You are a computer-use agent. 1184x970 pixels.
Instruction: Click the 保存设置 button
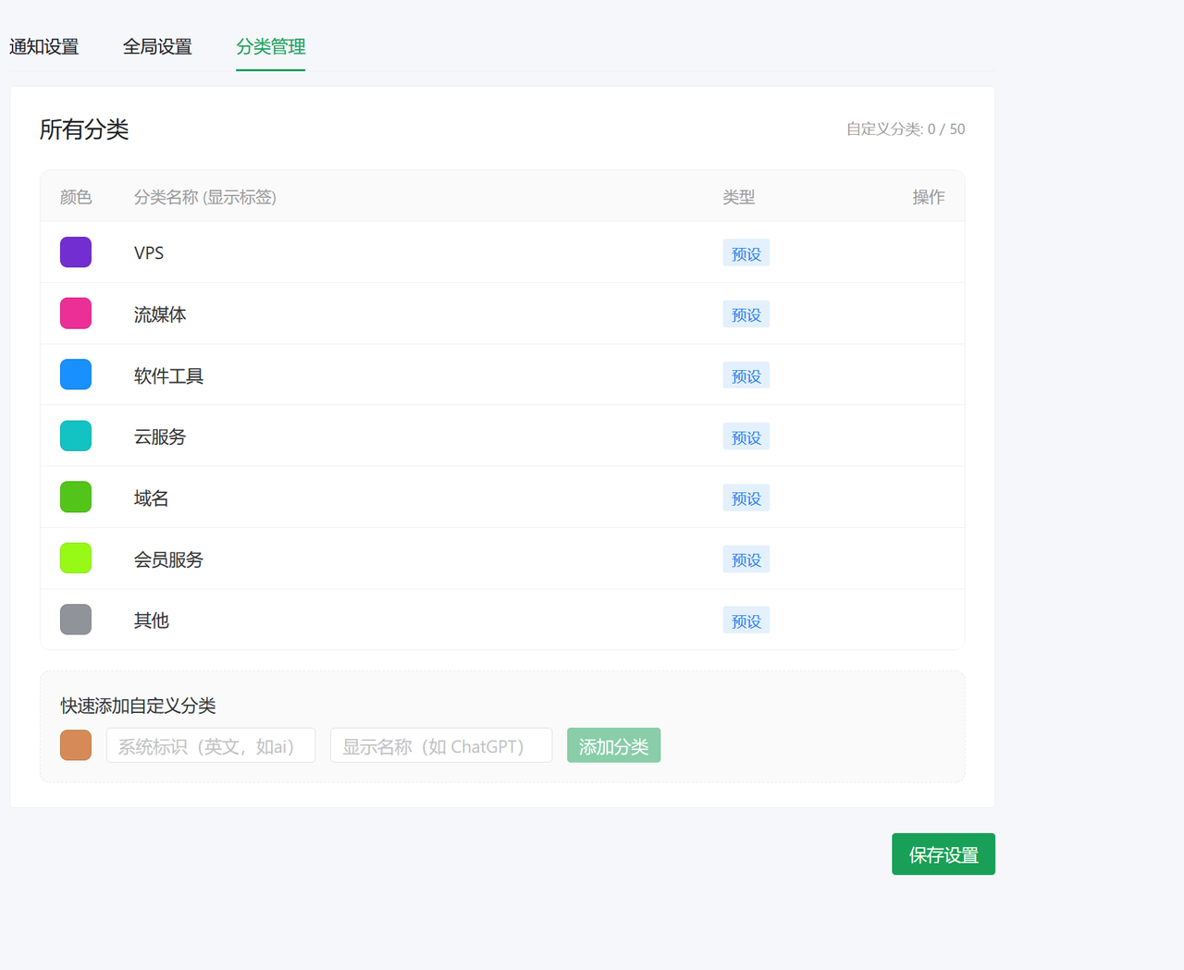[x=943, y=854]
